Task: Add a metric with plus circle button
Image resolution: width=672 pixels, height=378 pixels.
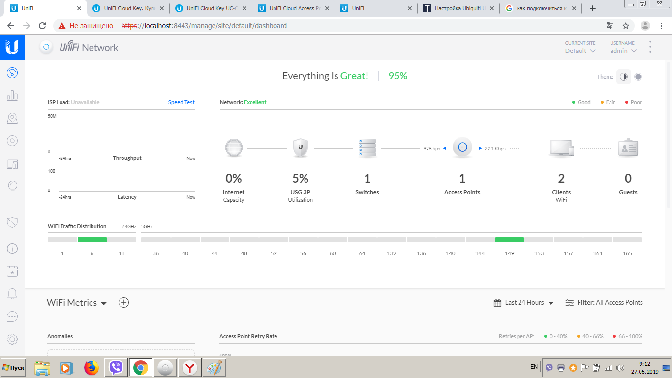Action: (x=124, y=303)
